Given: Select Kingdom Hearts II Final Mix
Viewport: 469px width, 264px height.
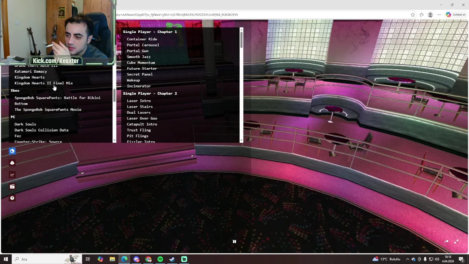Looking at the screenshot, I should click(44, 83).
